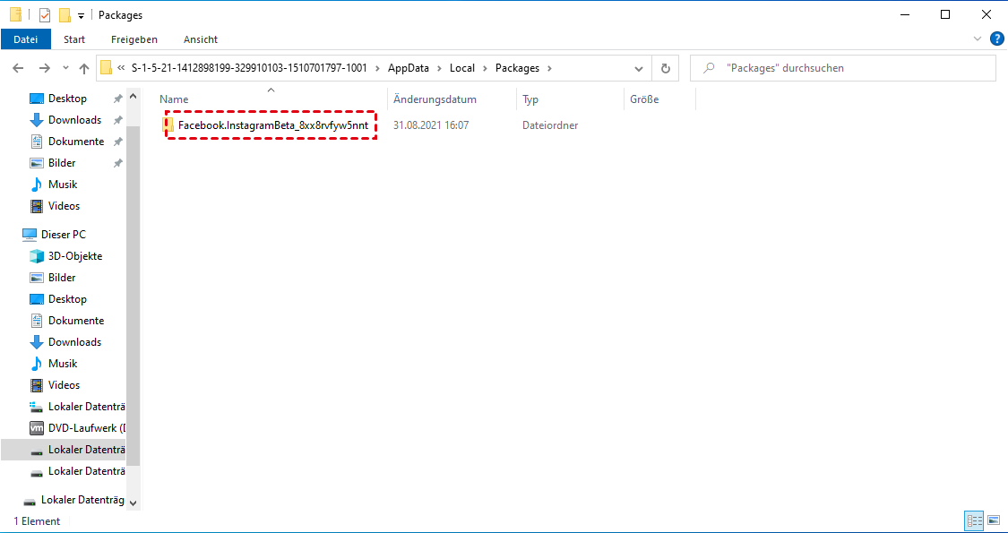
Task: Open pinned Desktop in quick access
Action: click(x=67, y=99)
